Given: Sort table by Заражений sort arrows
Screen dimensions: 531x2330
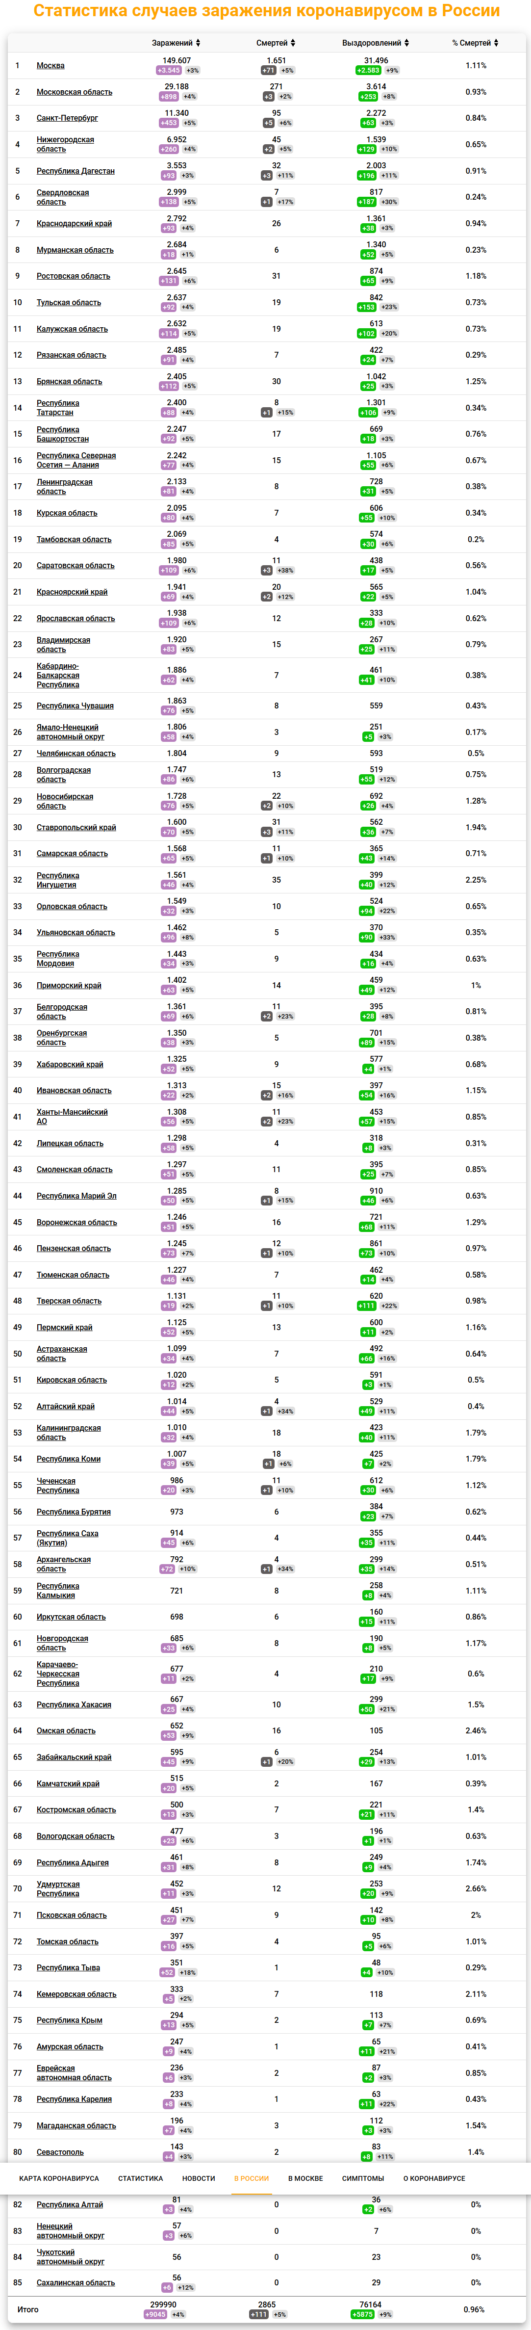Looking at the screenshot, I should tap(198, 43).
